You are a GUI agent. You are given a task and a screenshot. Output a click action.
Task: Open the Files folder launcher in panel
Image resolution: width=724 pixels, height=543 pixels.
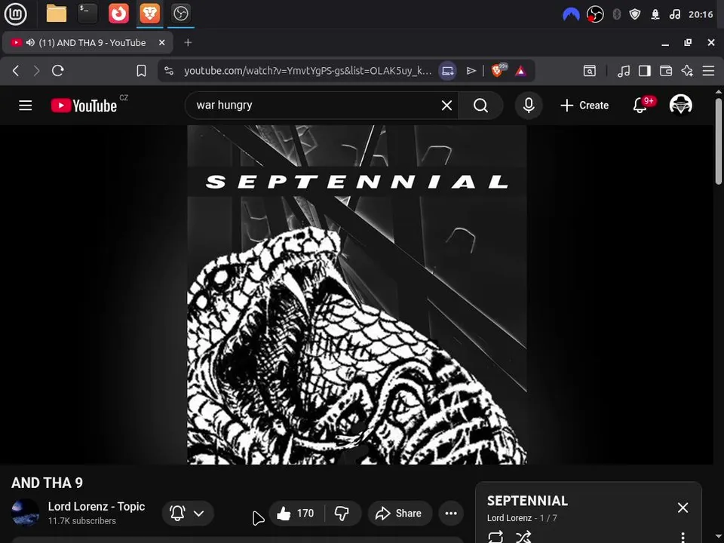click(57, 14)
